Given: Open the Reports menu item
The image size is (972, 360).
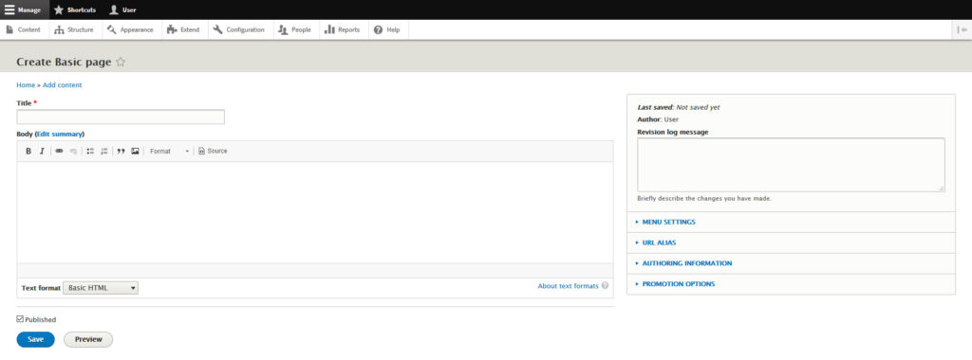Looking at the screenshot, I should pyautogui.click(x=343, y=29).
